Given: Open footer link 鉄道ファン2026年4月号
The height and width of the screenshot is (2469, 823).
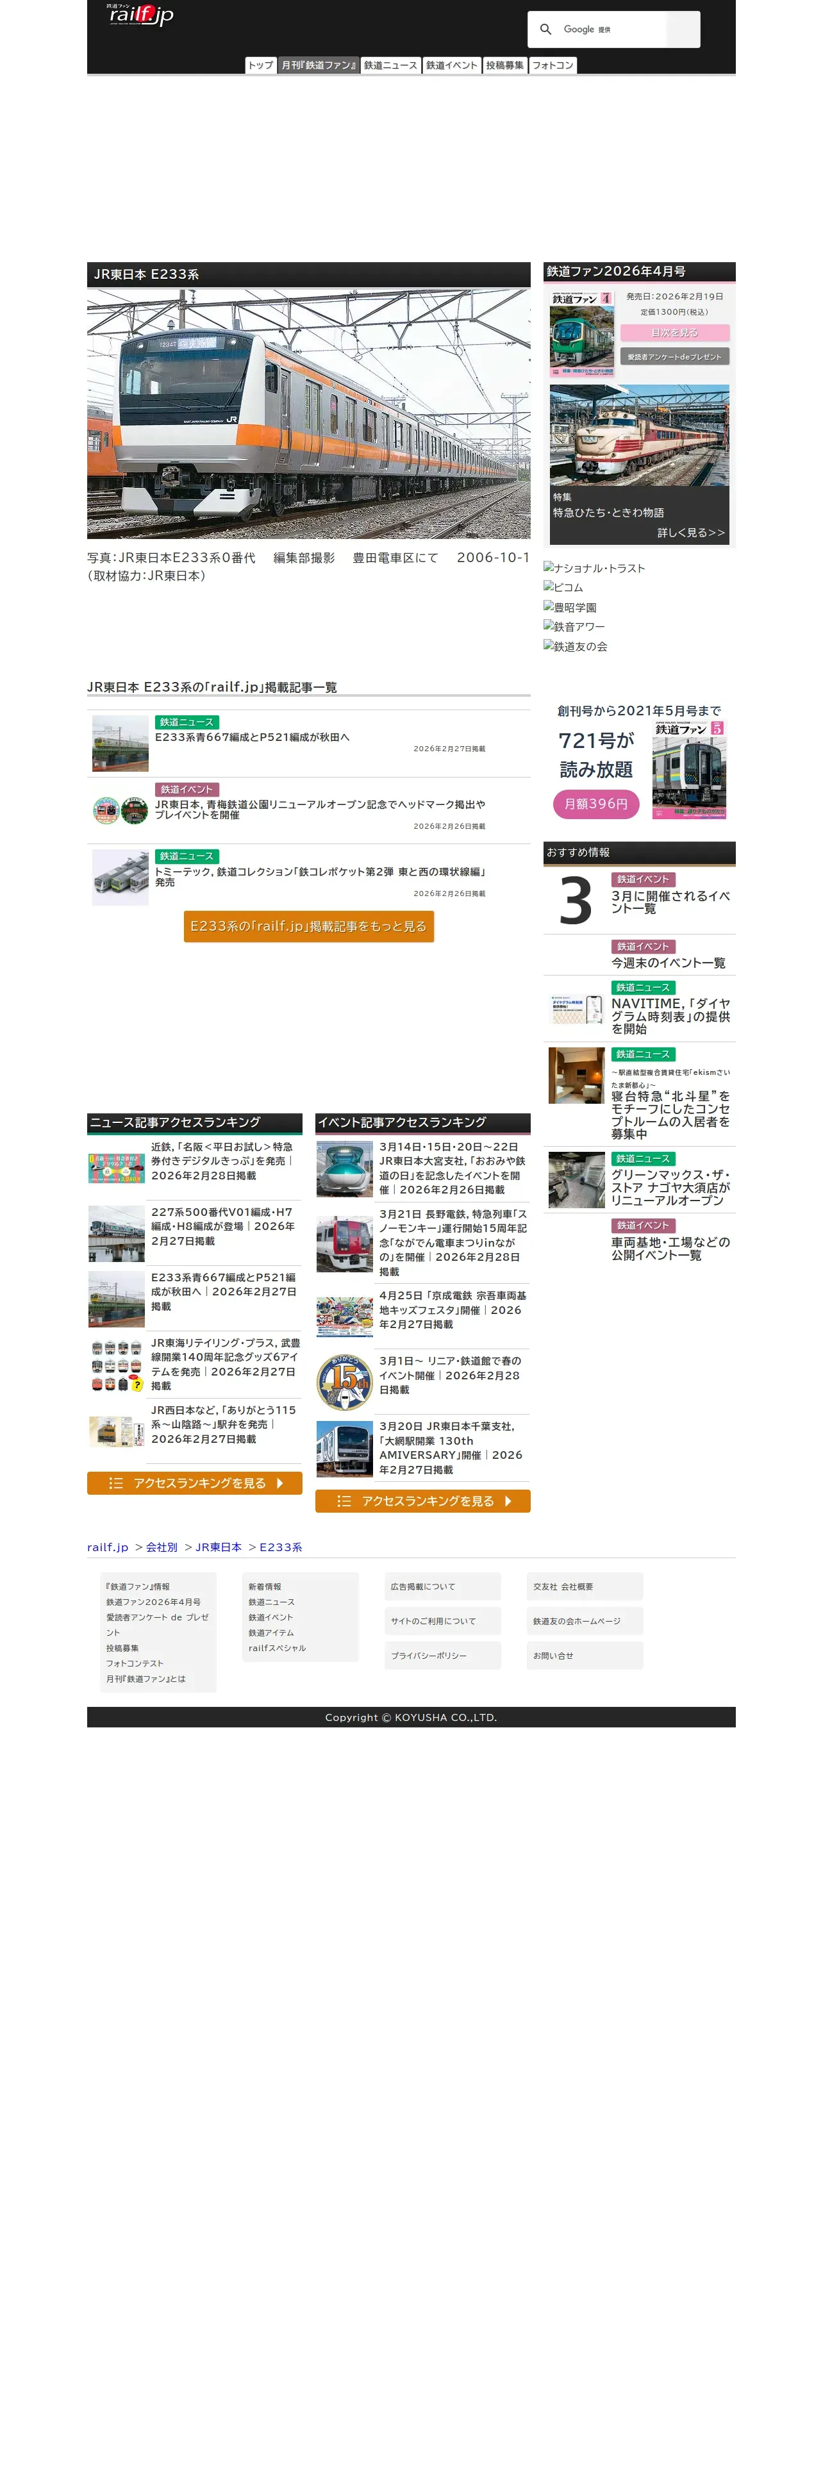Looking at the screenshot, I should (x=153, y=1602).
